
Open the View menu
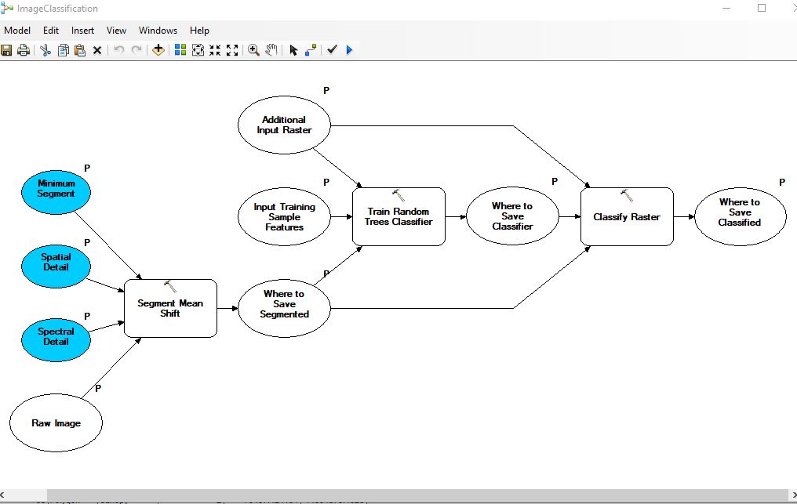pos(116,31)
